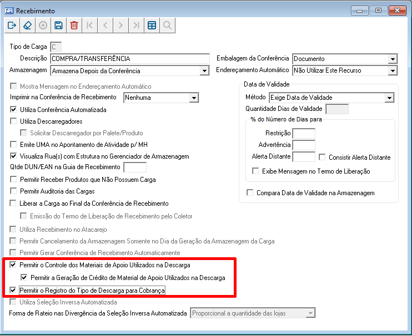Viewport: 412px width, 336px height.
Task: Click the eraser clear-fields toolbar icon
Action: [x=27, y=26]
